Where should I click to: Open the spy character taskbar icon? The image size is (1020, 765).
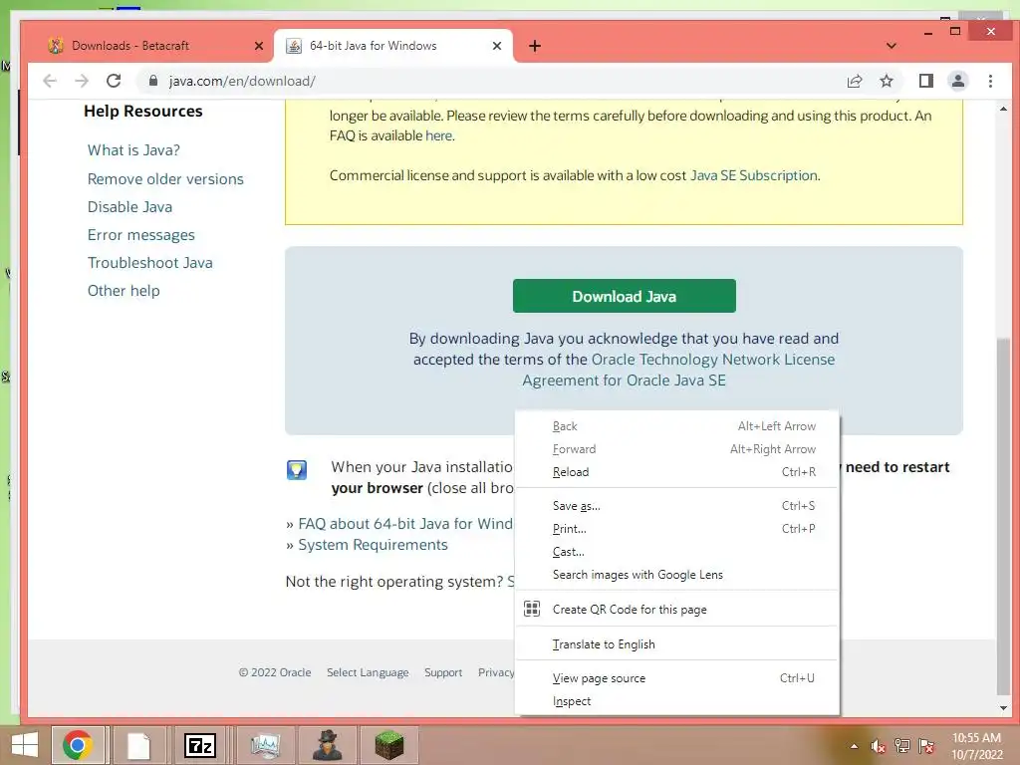[x=327, y=745]
